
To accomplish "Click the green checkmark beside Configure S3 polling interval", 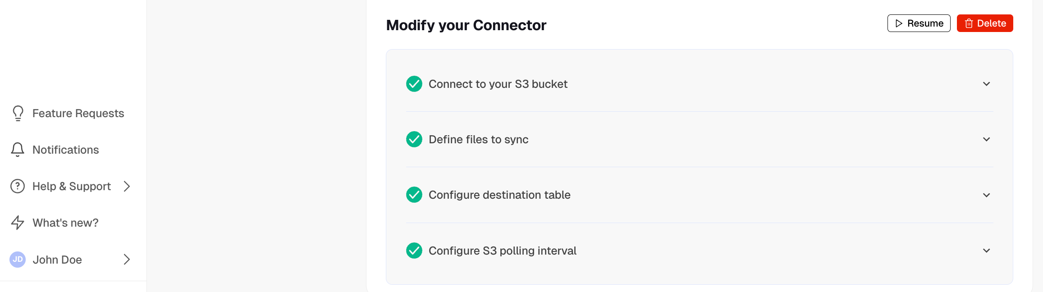I will [x=413, y=251].
